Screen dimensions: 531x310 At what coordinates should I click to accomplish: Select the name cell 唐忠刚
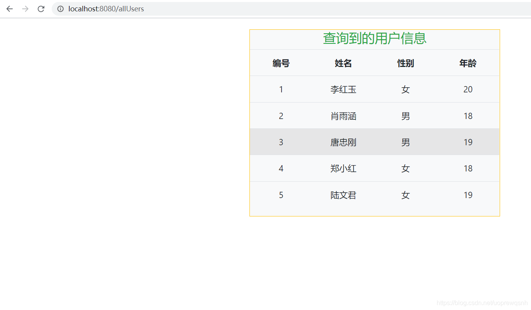coord(343,142)
